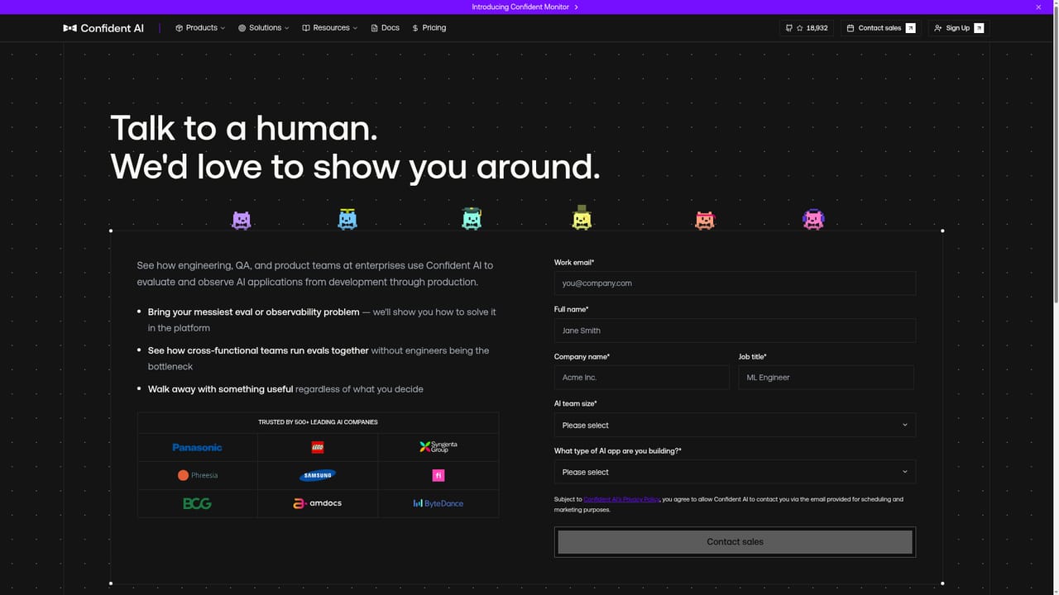Screen dimensions: 1059x595
Task: Click the Samsung logo
Action: pyautogui.click(x=318, y=475)
